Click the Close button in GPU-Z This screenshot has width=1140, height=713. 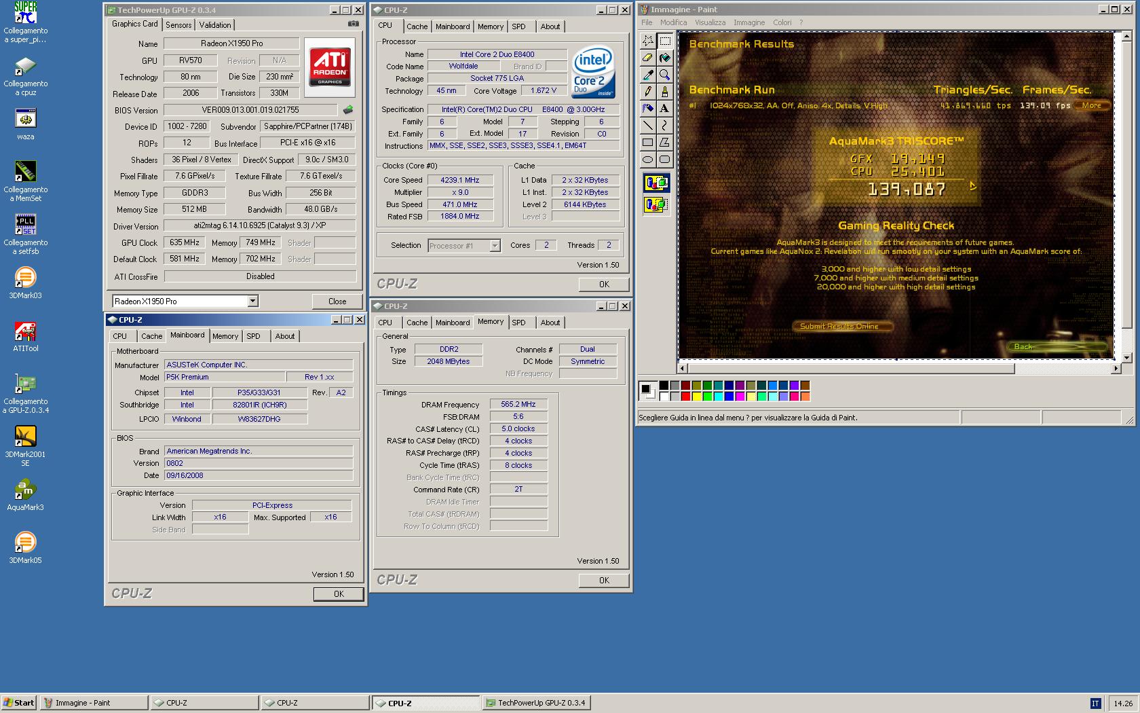pos(337,301)
